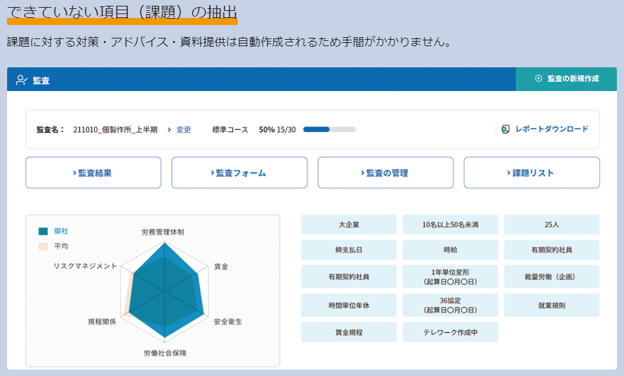Screen dimensions: 624x376
Task: Select the 時間単位年休 tag
Action: tap(349, 305)
